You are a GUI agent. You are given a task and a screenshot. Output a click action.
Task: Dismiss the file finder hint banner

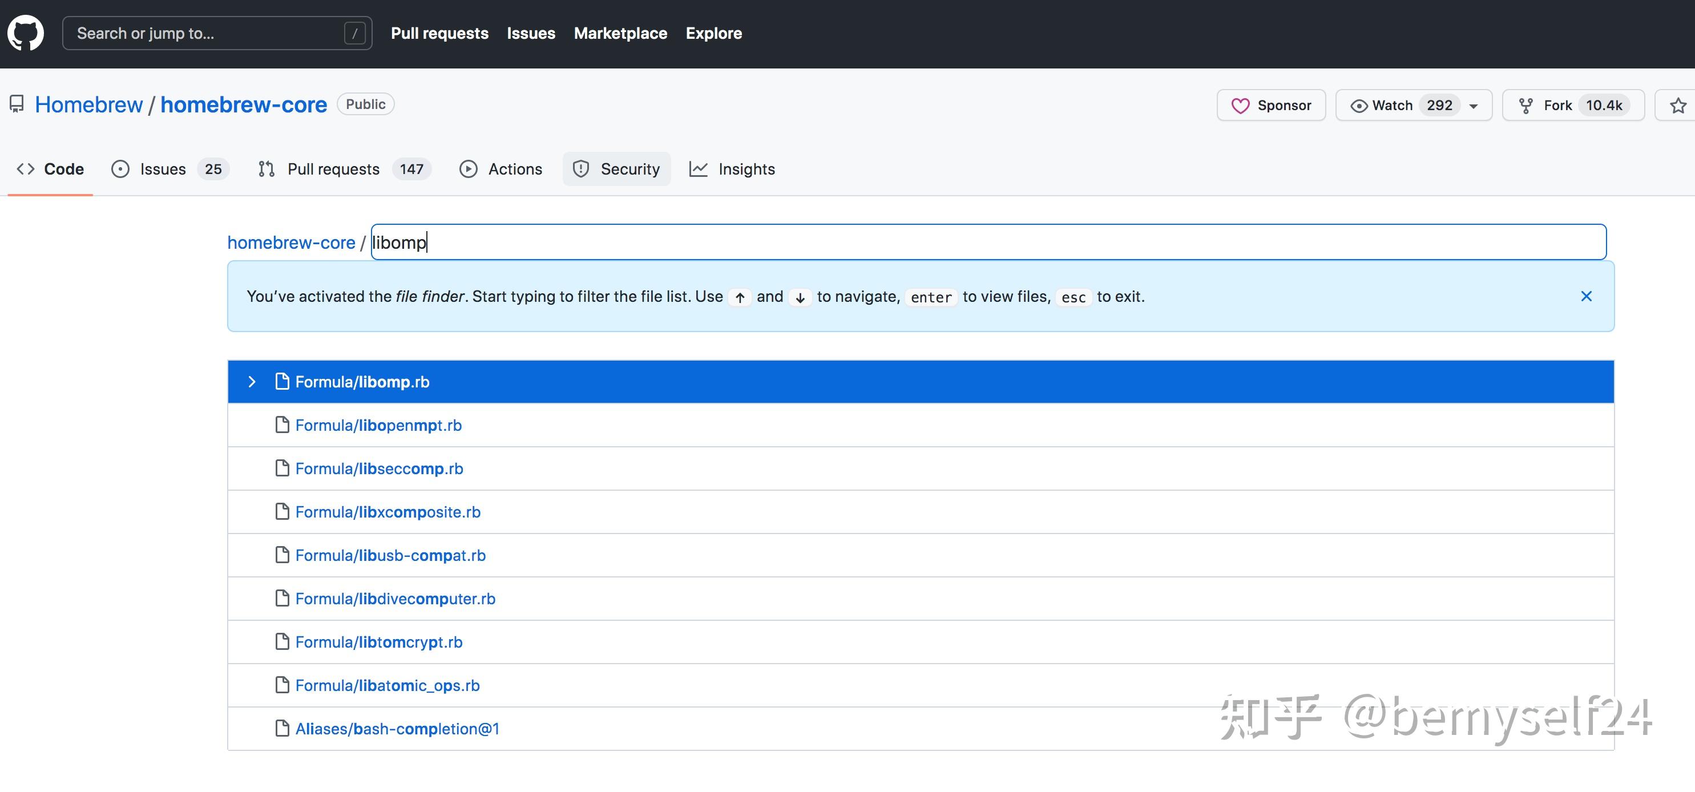tap(1586, 296)
